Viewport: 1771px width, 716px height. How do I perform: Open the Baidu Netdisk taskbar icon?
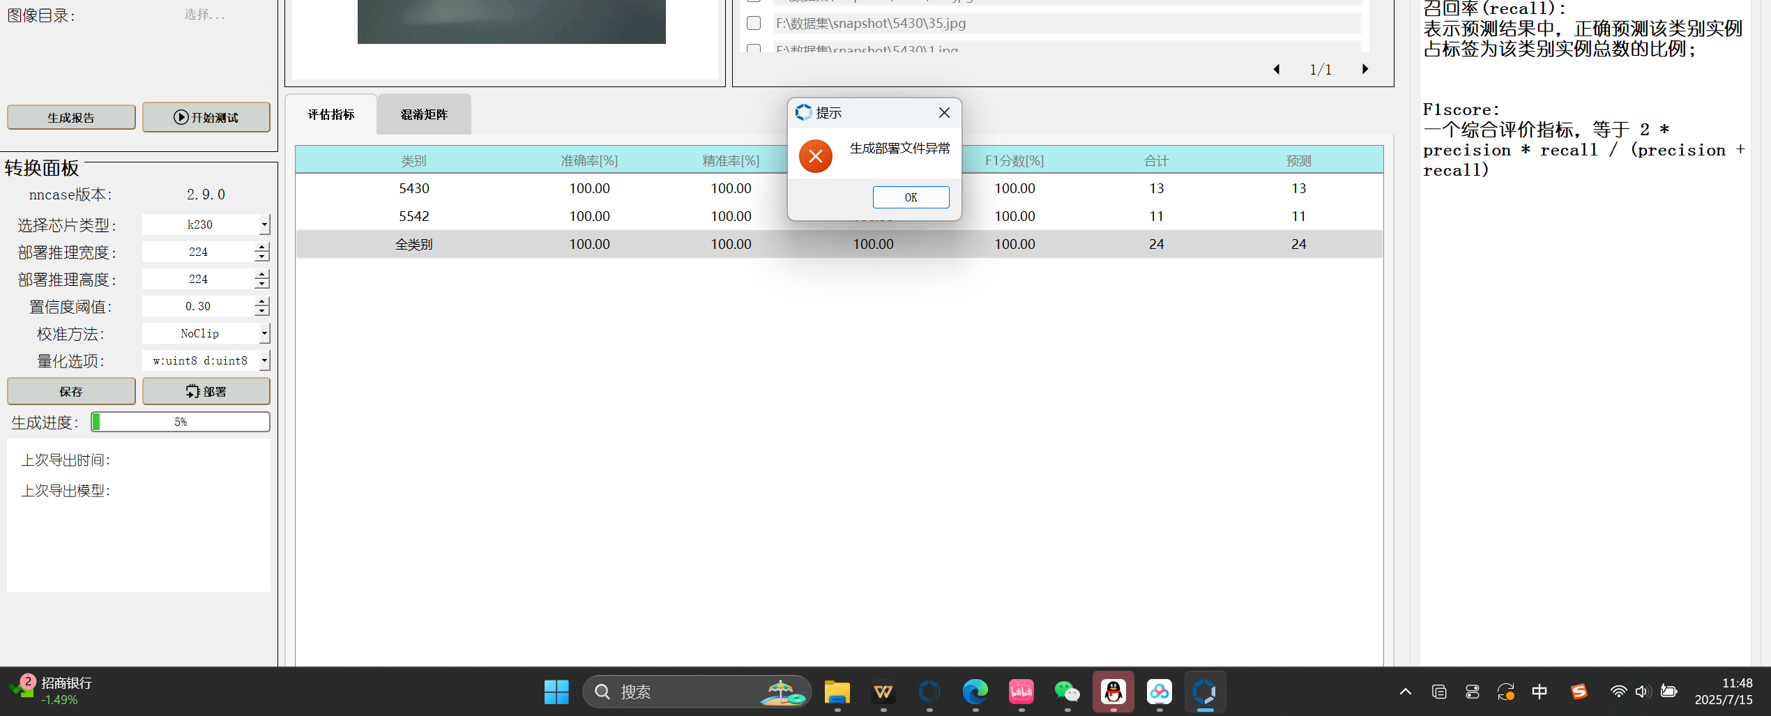1160,692
